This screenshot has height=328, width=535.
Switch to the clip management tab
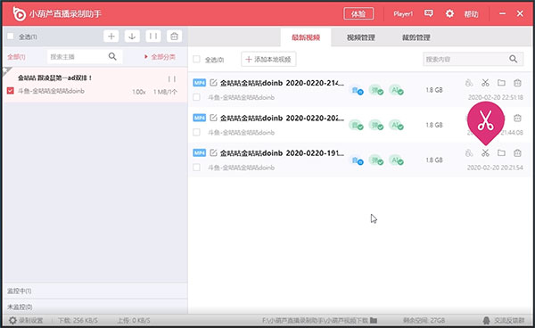[416, 37]
